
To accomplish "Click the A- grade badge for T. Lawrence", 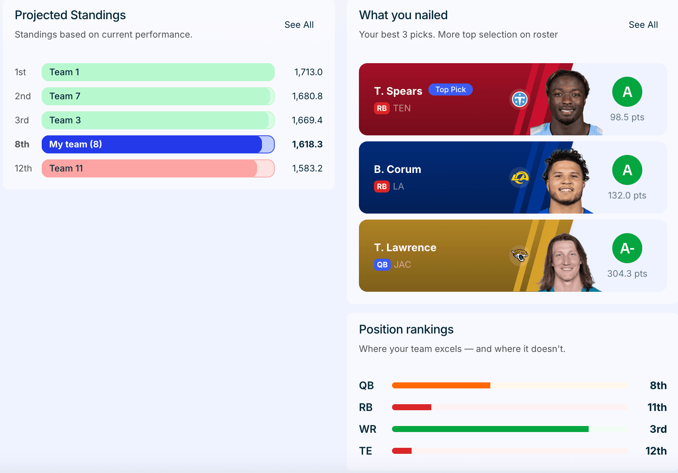I will pyautogui.click(x=627, y=248).
